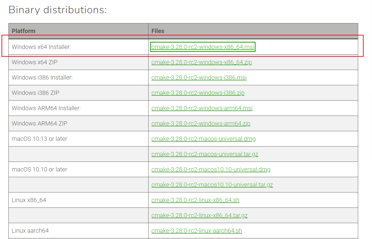Screen dimensions: 372x239
Task: Open cmake-3.28.0-rc2-windows-i386.zip link
Action: [x=198, y=93]
